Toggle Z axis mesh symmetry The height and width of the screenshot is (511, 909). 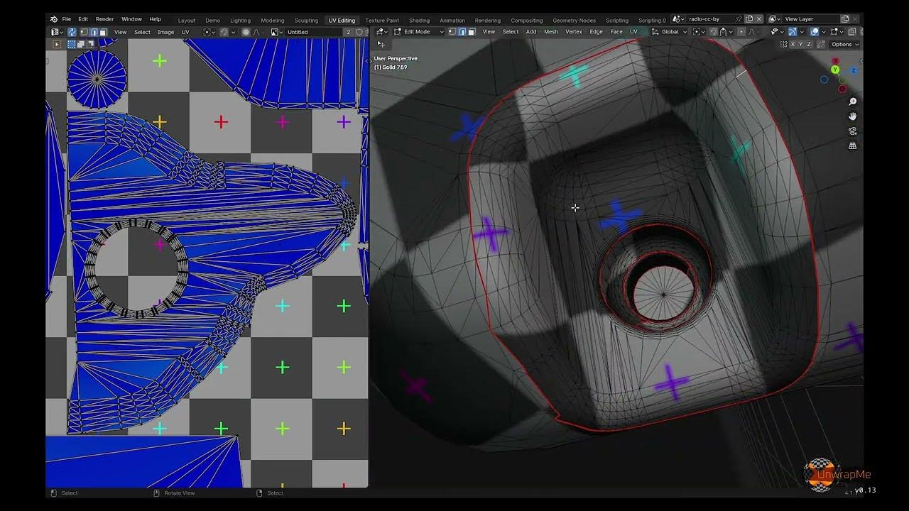pos(809,44)
